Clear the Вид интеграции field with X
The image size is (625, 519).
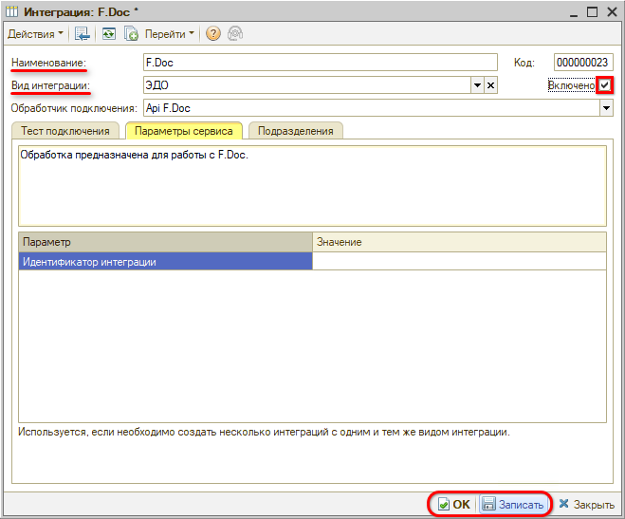click(490, 84)
